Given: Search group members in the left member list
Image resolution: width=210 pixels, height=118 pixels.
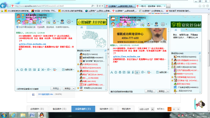Looking at the screenshot, I should point(106,50).
